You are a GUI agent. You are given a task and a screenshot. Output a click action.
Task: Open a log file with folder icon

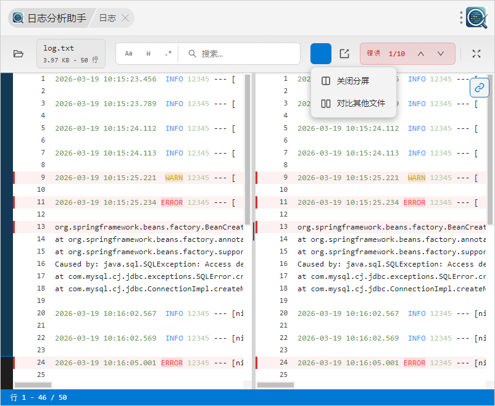pos(19,54)
